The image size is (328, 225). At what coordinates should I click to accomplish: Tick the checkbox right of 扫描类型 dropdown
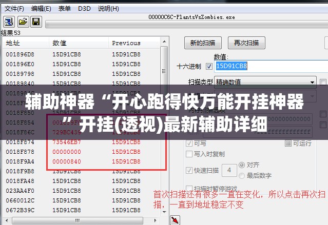[x=323, y=82]
